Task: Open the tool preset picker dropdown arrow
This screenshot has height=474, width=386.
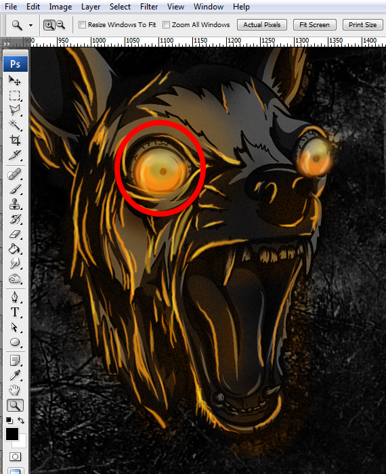Action: [31, 26]
